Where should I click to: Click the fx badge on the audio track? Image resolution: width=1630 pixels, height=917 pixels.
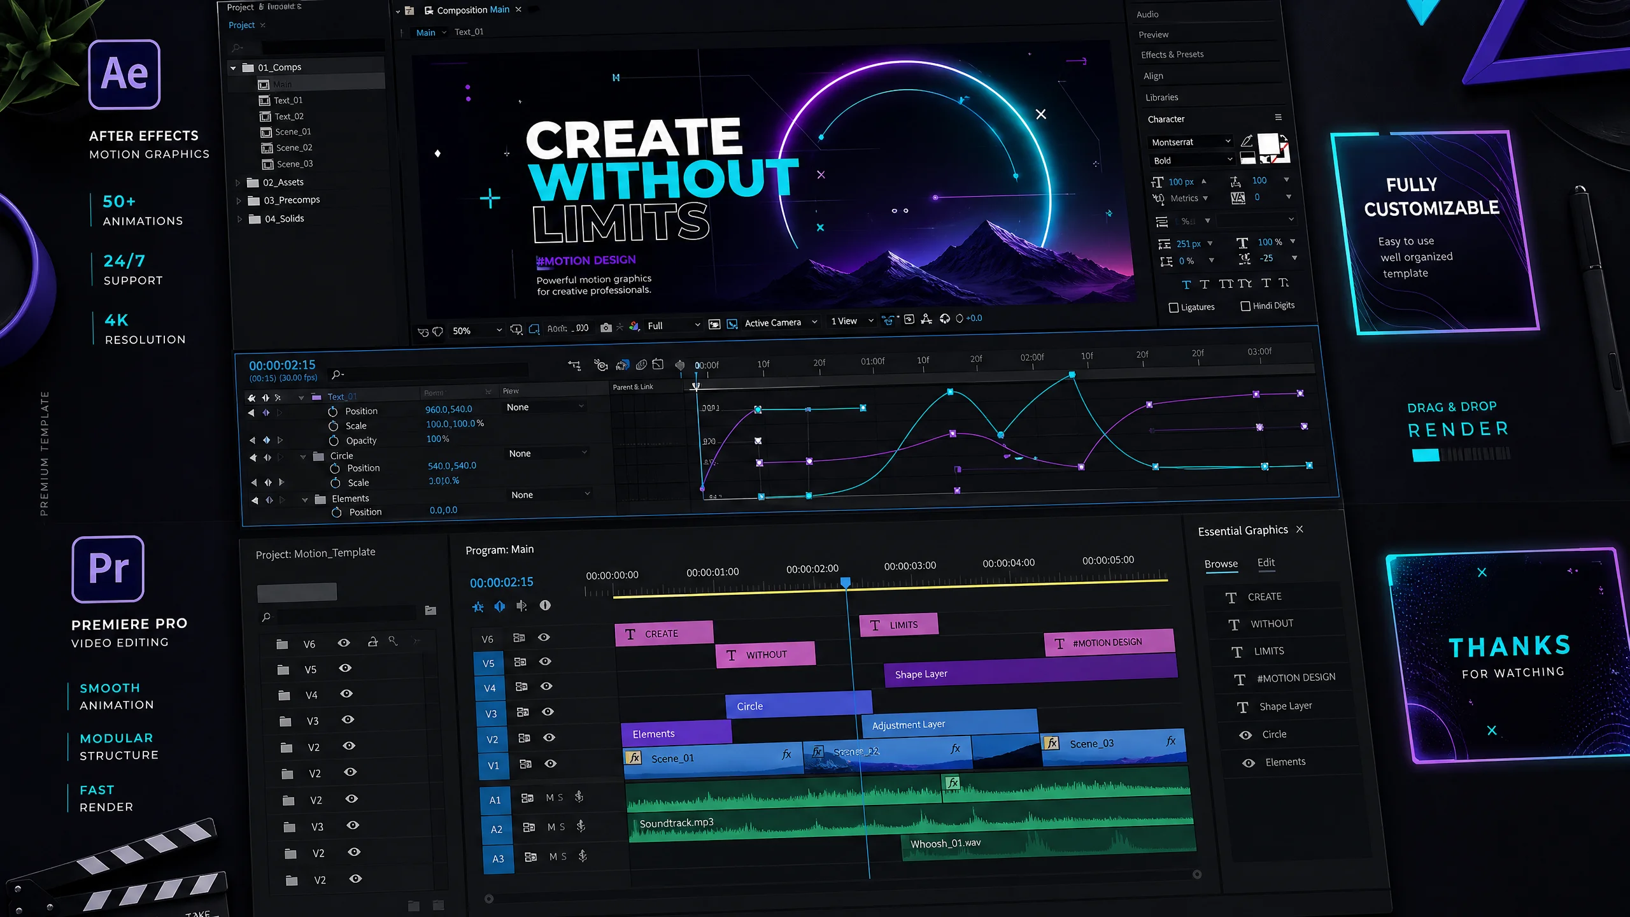pyautogui.click(x=952, y=783)
